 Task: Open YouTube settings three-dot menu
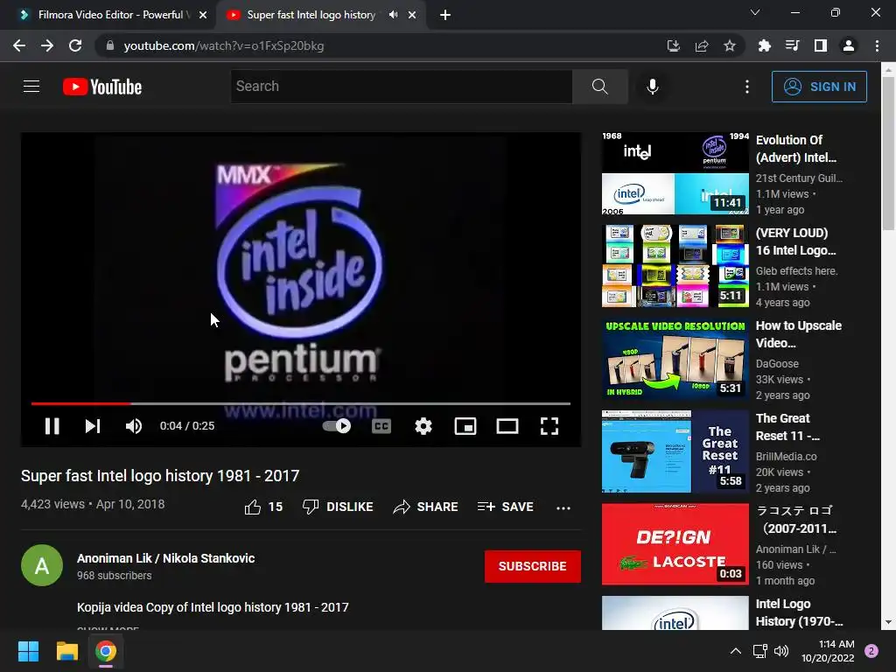(747, 87)
